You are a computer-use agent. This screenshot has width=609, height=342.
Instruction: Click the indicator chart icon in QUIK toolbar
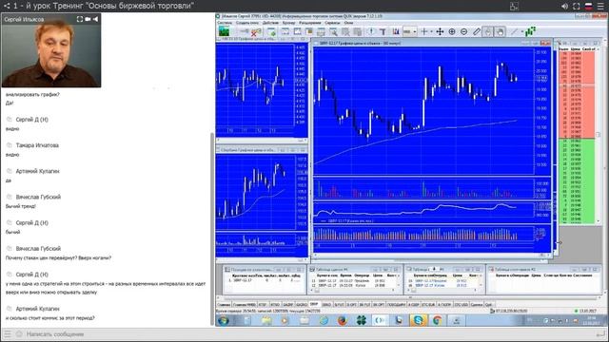click(396, 31)
